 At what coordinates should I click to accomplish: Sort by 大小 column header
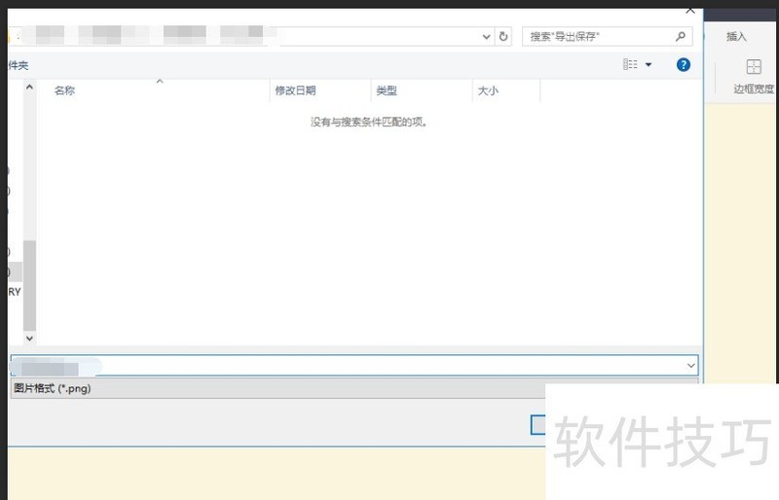[x=488, y=90]
